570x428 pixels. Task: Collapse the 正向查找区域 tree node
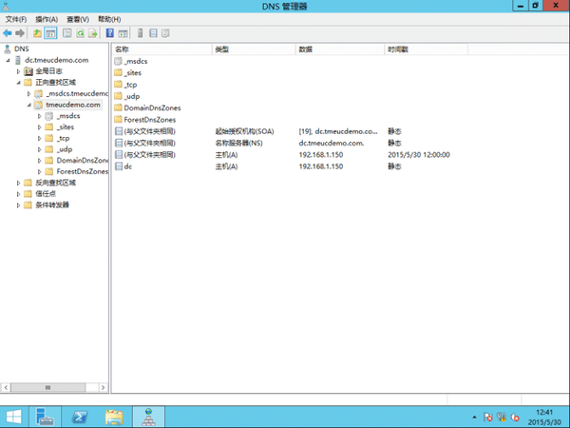[19, 83]
